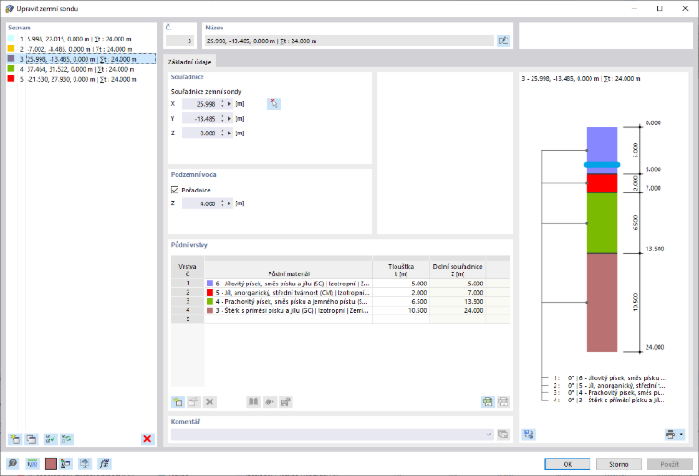Click the printer icon under preview
699x476 pixels.
(x=670, y=434)
